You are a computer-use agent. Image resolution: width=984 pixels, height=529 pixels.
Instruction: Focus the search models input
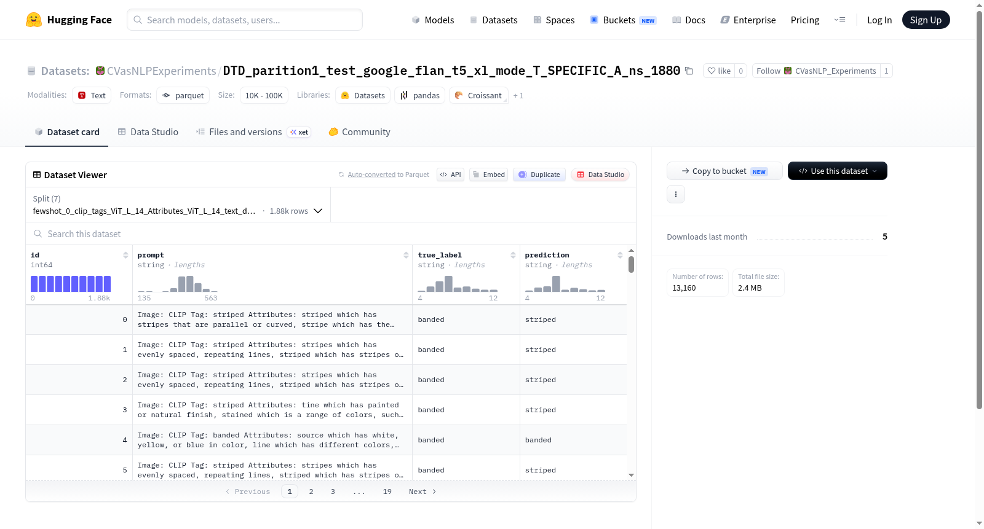coord(245,20)
